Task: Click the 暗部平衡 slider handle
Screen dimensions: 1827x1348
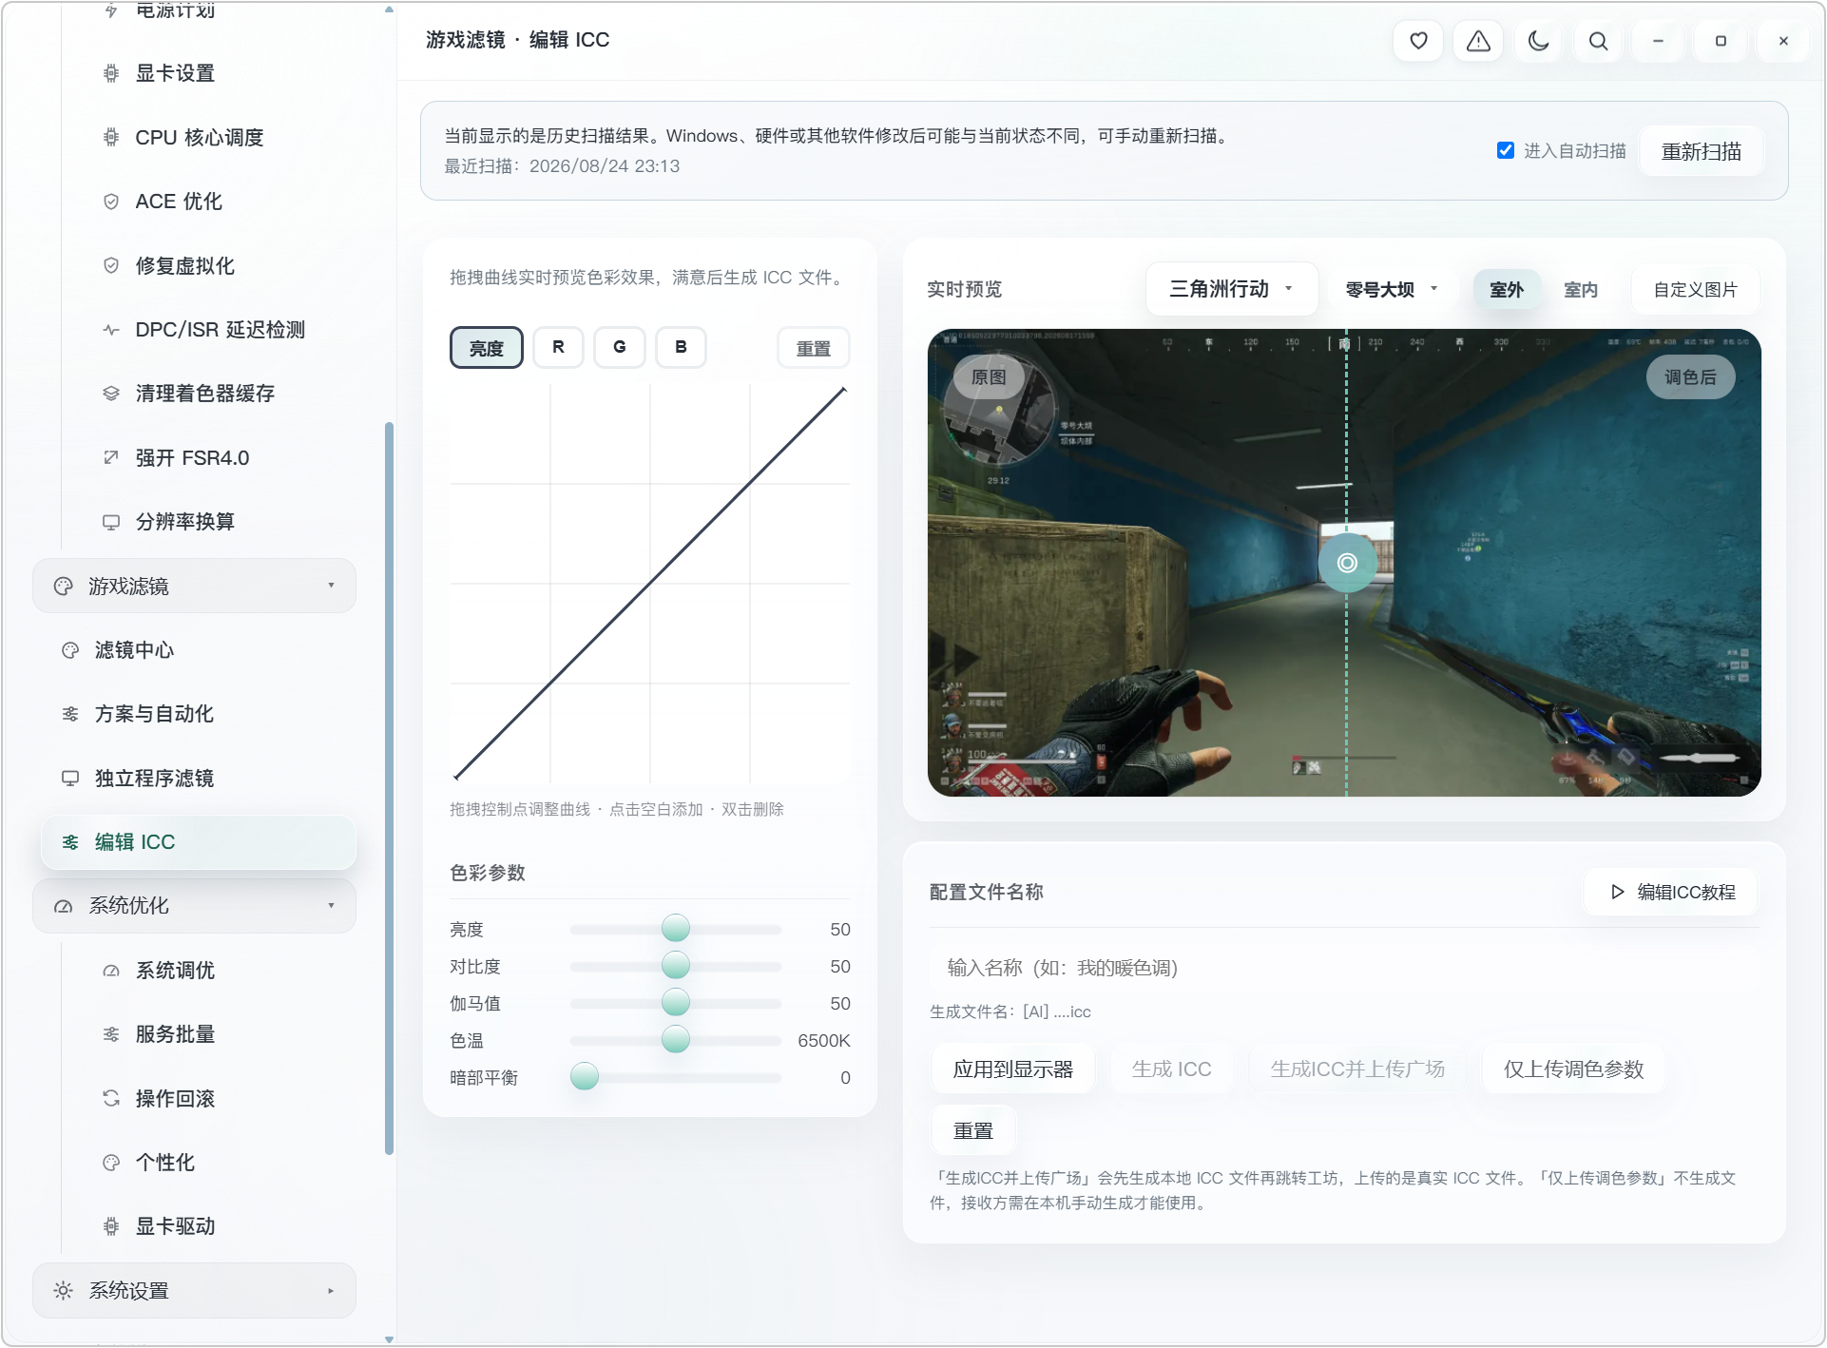Action: pyautogui.click(x=585, y=1076)
